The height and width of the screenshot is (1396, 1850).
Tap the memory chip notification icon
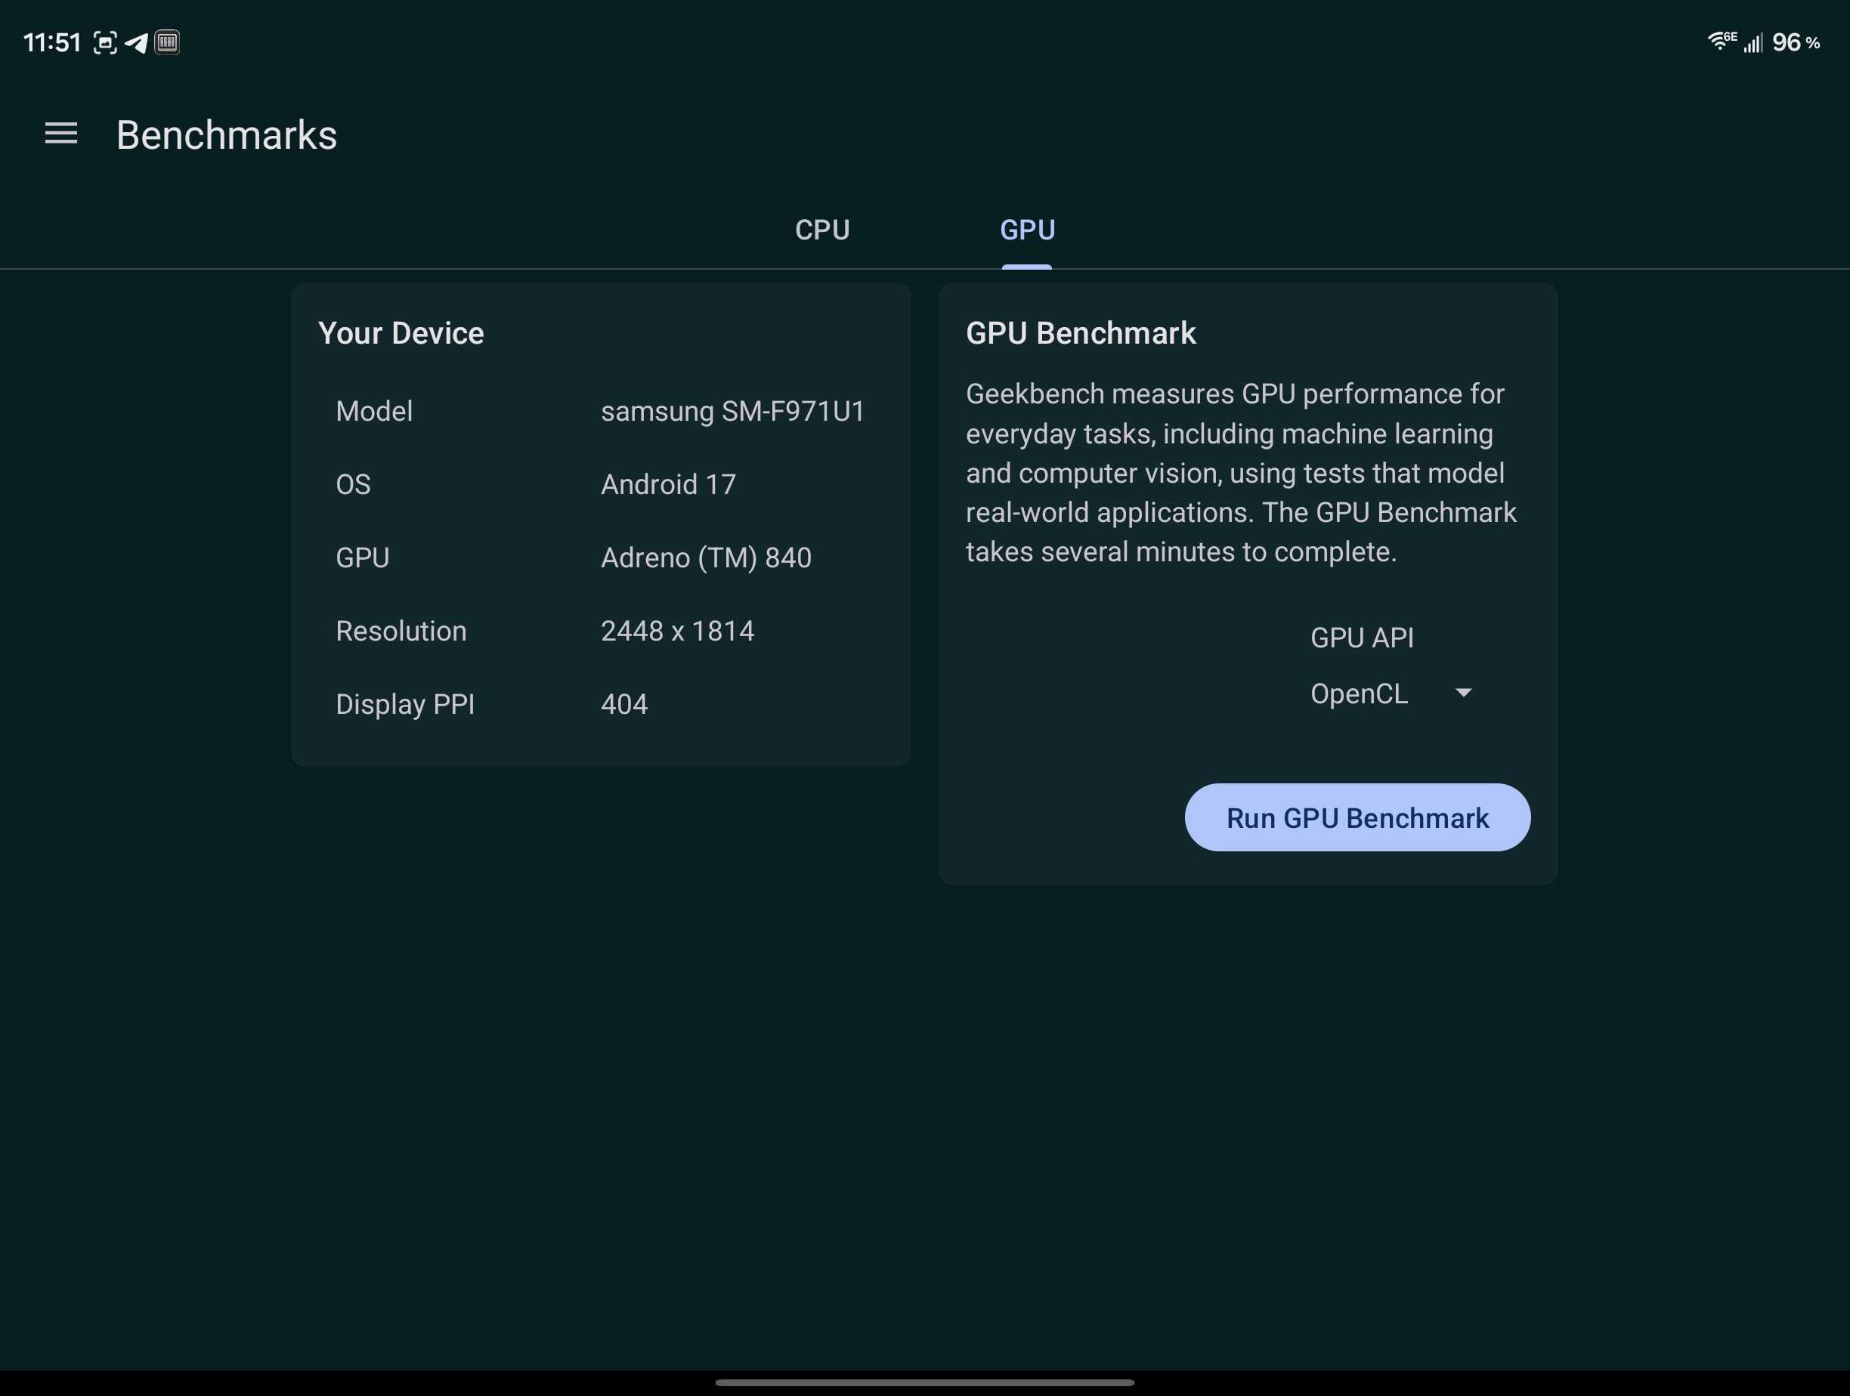167,42
